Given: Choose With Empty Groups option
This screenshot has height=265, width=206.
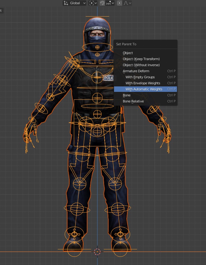Looking at the screenshot, I should coord(146,77).
